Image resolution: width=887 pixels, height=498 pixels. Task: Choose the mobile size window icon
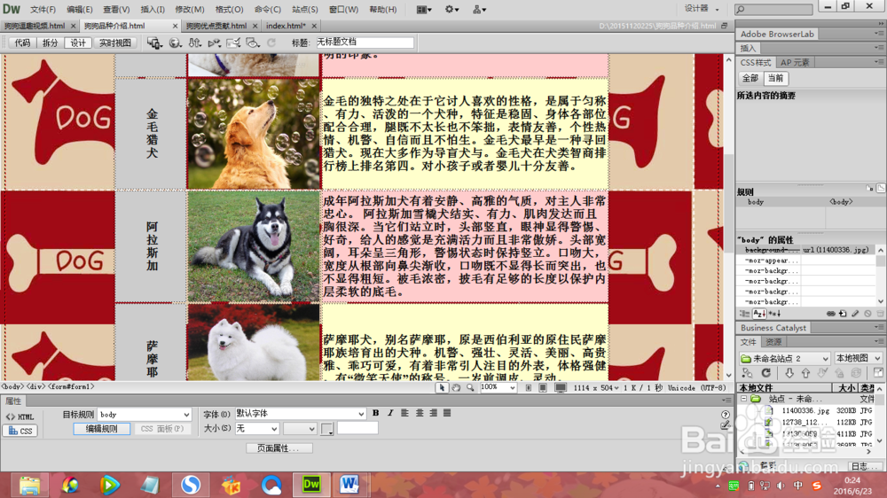(529, 388)
